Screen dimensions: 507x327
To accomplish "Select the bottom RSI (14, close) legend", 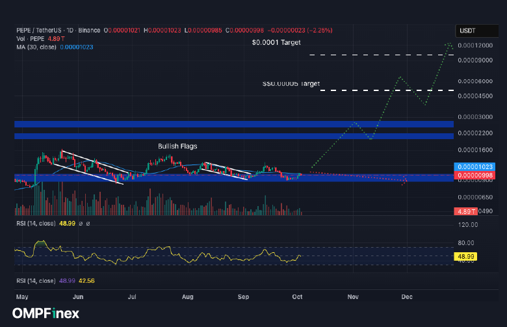I will coord(36,281).
